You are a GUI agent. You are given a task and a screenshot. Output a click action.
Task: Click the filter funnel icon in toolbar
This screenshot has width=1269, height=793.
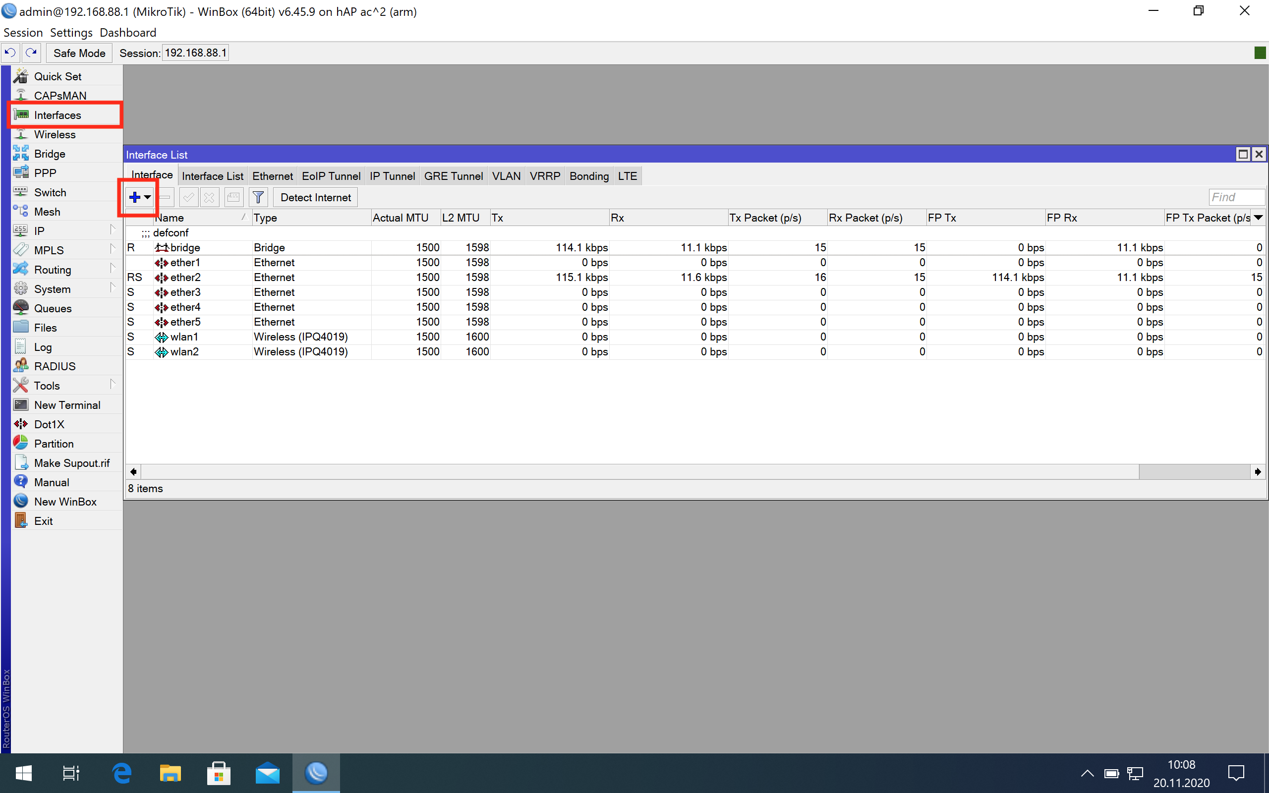pyautogui.click(x=258, y=197)
